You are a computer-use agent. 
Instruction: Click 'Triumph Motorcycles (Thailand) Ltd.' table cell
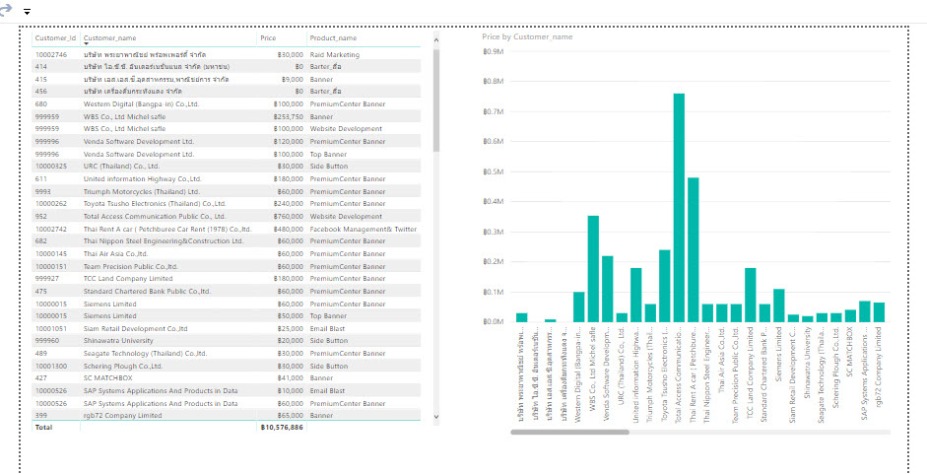tap(141, 192)
